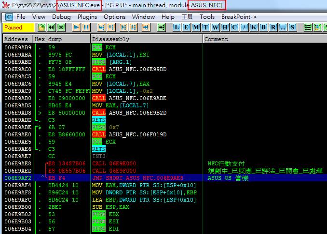The height and width of the screenshot is (234, 327).
Task: Show Memory map with M button
Action: click(x=196, y=28)
